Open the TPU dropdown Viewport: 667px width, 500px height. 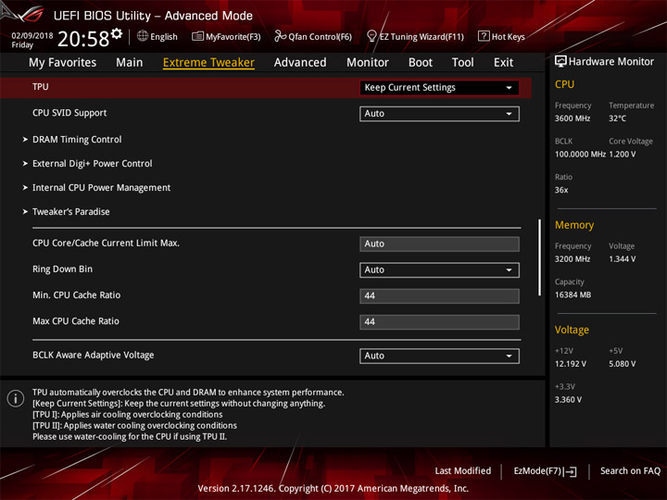tap(439, 88)
